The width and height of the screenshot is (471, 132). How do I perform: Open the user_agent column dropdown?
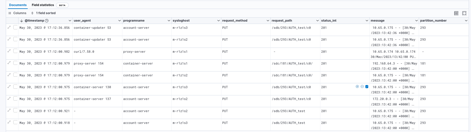(x=119, y=21)
